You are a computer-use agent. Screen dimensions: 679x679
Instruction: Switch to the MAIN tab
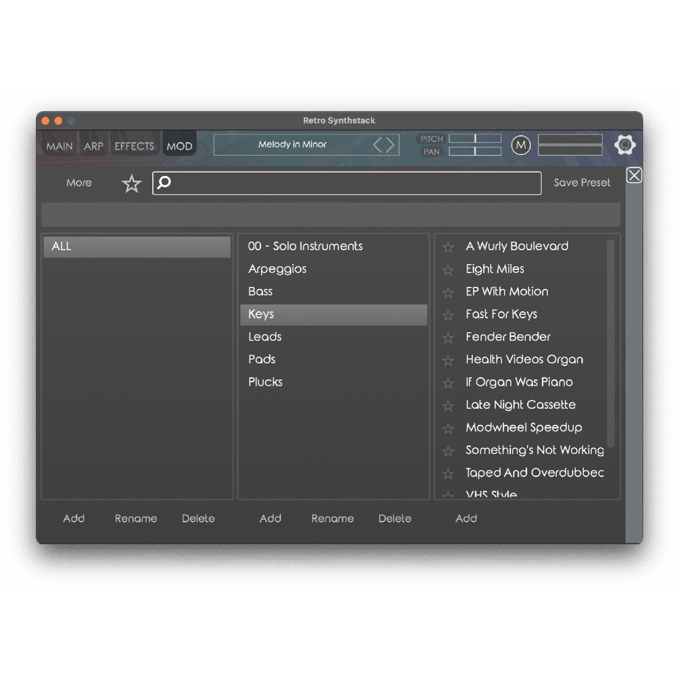(59, 146)
